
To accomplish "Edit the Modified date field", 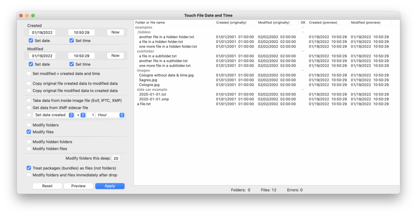I will pos(42,56).
